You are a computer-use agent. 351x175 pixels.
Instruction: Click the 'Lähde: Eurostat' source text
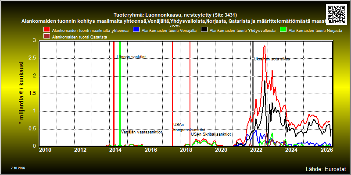pyautogui.click(x=326, y=169)
